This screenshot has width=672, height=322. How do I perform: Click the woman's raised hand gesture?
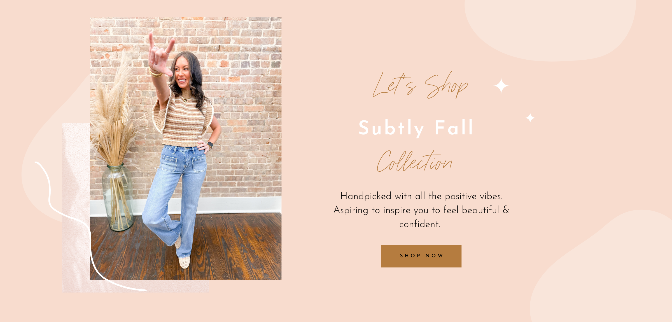pos(160,55)
